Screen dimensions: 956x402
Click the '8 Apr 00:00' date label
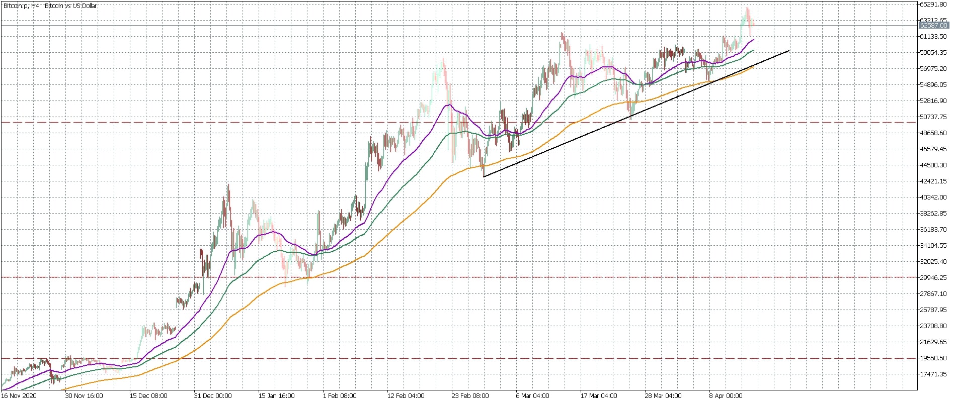click(x=726, y=396)
